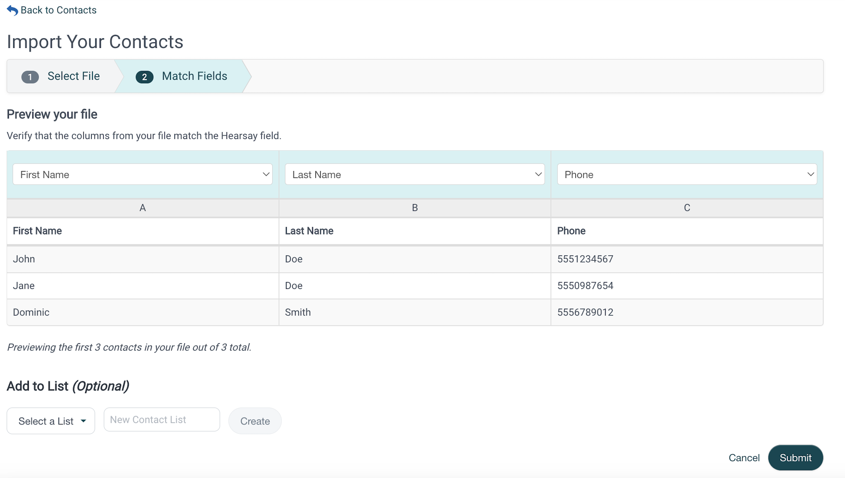
Task: Click the bold First Name header cell
Action: pyautogui.click(x=143, y=231)
